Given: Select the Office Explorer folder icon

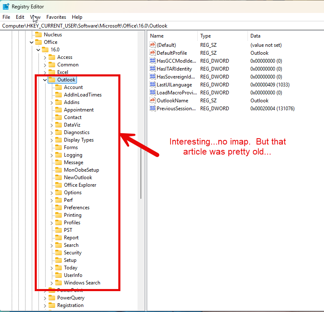Looking at the screenshot, I should (x=59, y=185).
